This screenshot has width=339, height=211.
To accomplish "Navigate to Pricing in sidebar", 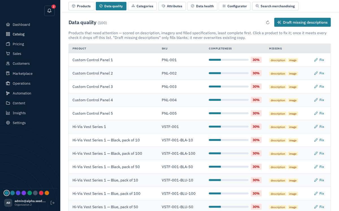I will 18,44.
